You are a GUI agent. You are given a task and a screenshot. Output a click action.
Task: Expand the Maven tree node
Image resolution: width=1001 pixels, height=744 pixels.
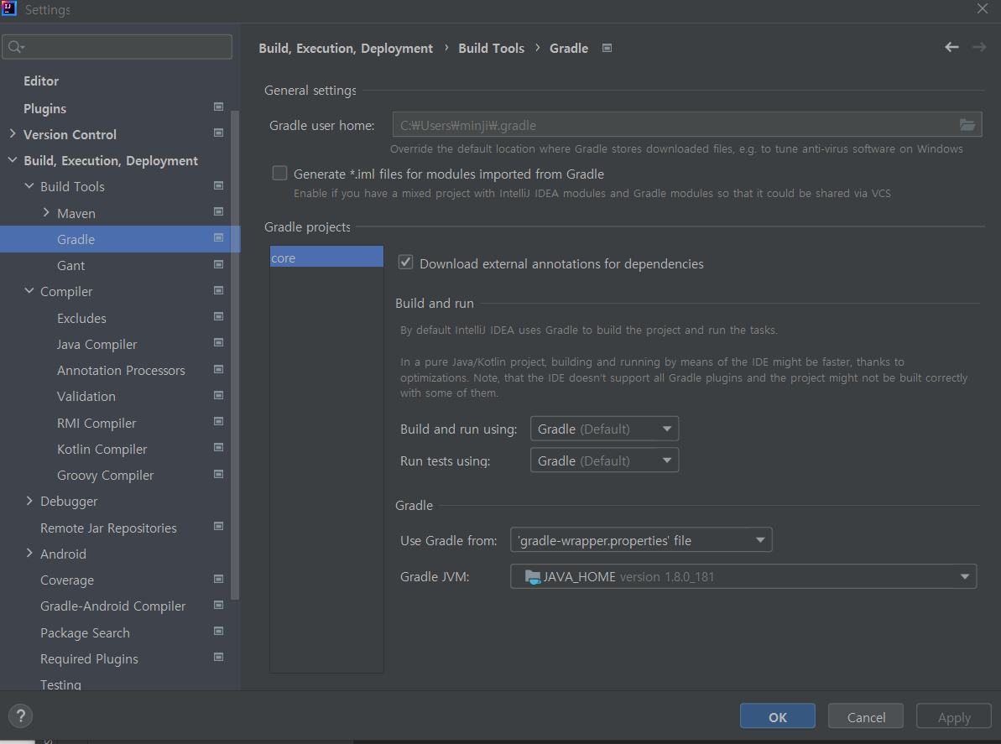(46, 212)
